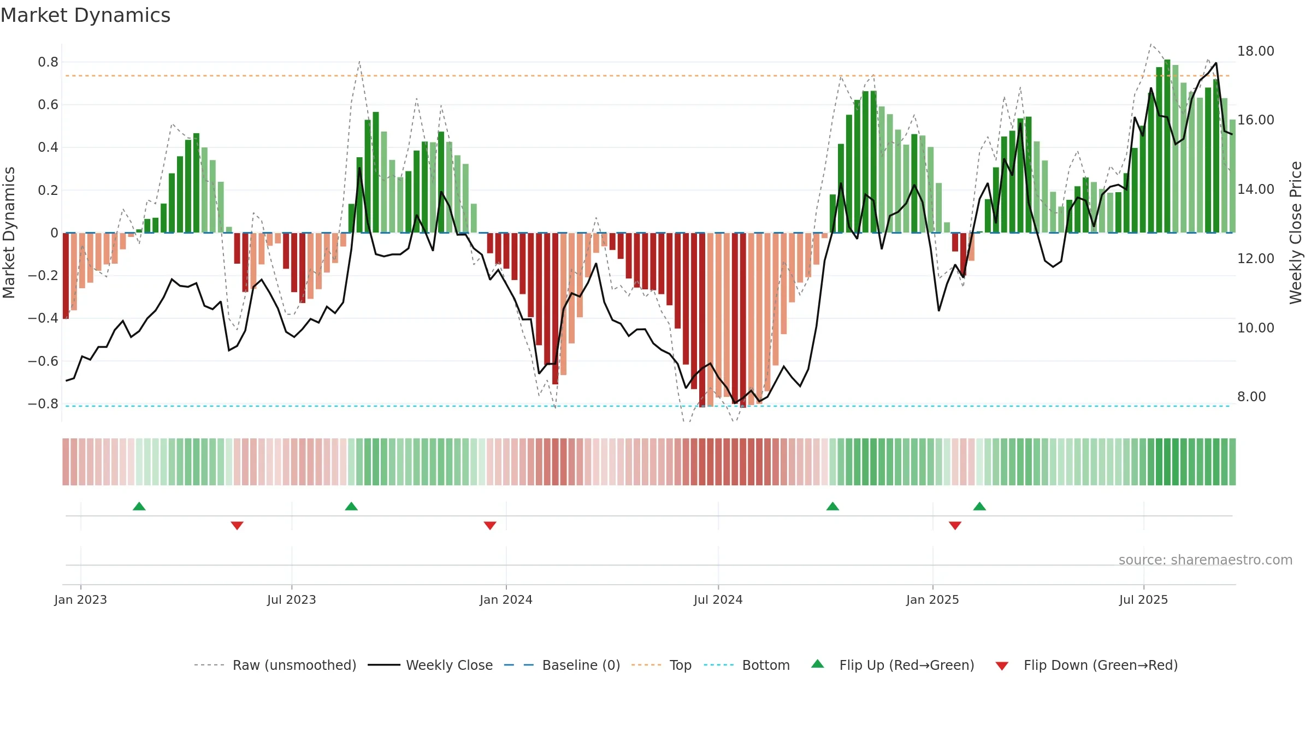Click the Jul 2023 x-axis label

pyautogui.click(x=292, y=599)
